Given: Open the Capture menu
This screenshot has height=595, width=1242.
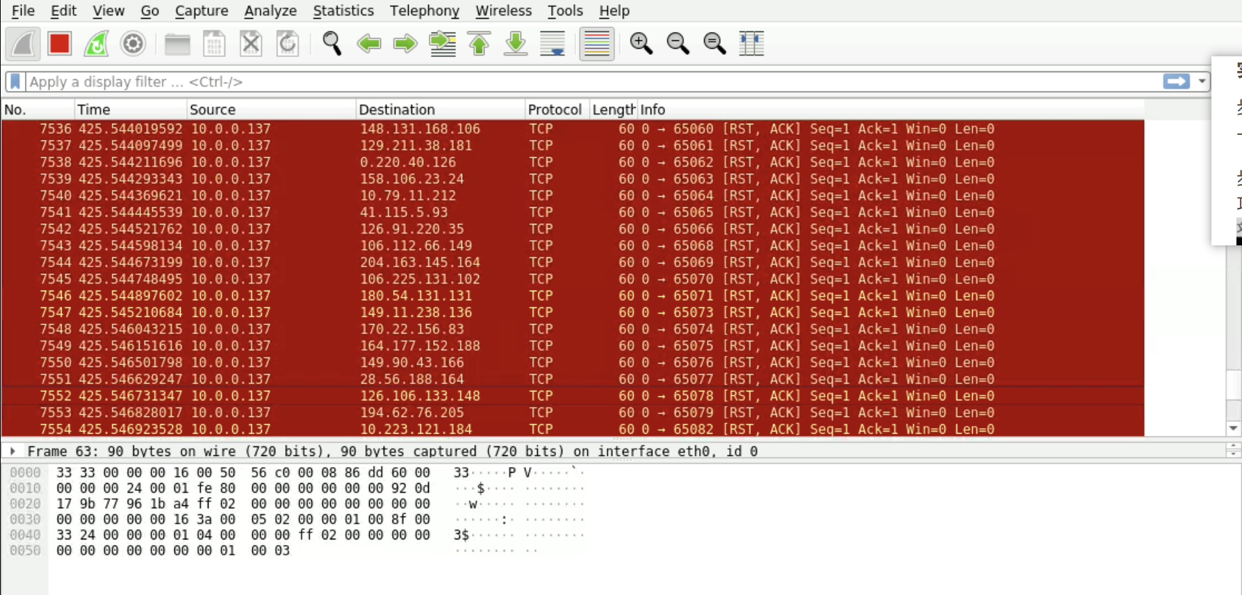Looking at the screenshot, I should pyautogui.click(x=202, y=10).
